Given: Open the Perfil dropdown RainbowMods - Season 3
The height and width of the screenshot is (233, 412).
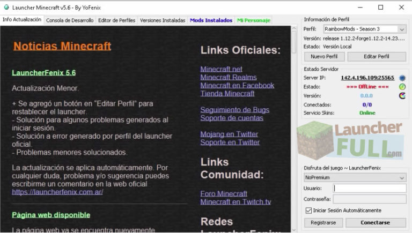Looking at the screenshot, I should pos(365,29).
